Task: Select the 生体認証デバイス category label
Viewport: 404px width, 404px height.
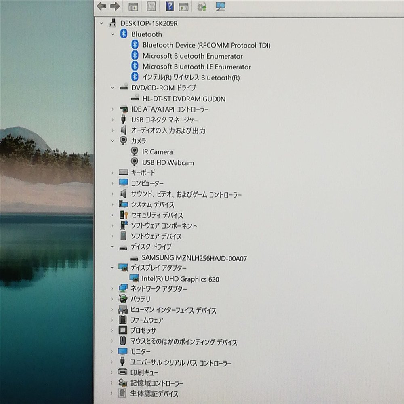Action: [154, 393]
